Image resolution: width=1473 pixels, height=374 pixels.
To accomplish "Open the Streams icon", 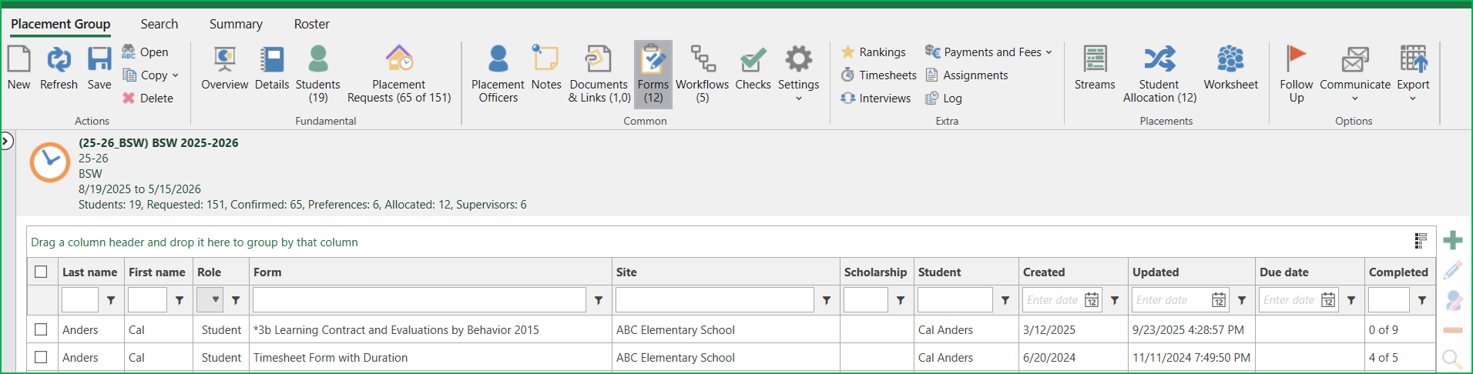I will coord(1095,59).
